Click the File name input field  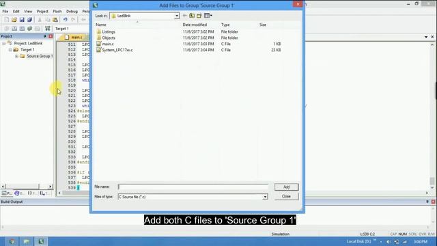(193, 187)
